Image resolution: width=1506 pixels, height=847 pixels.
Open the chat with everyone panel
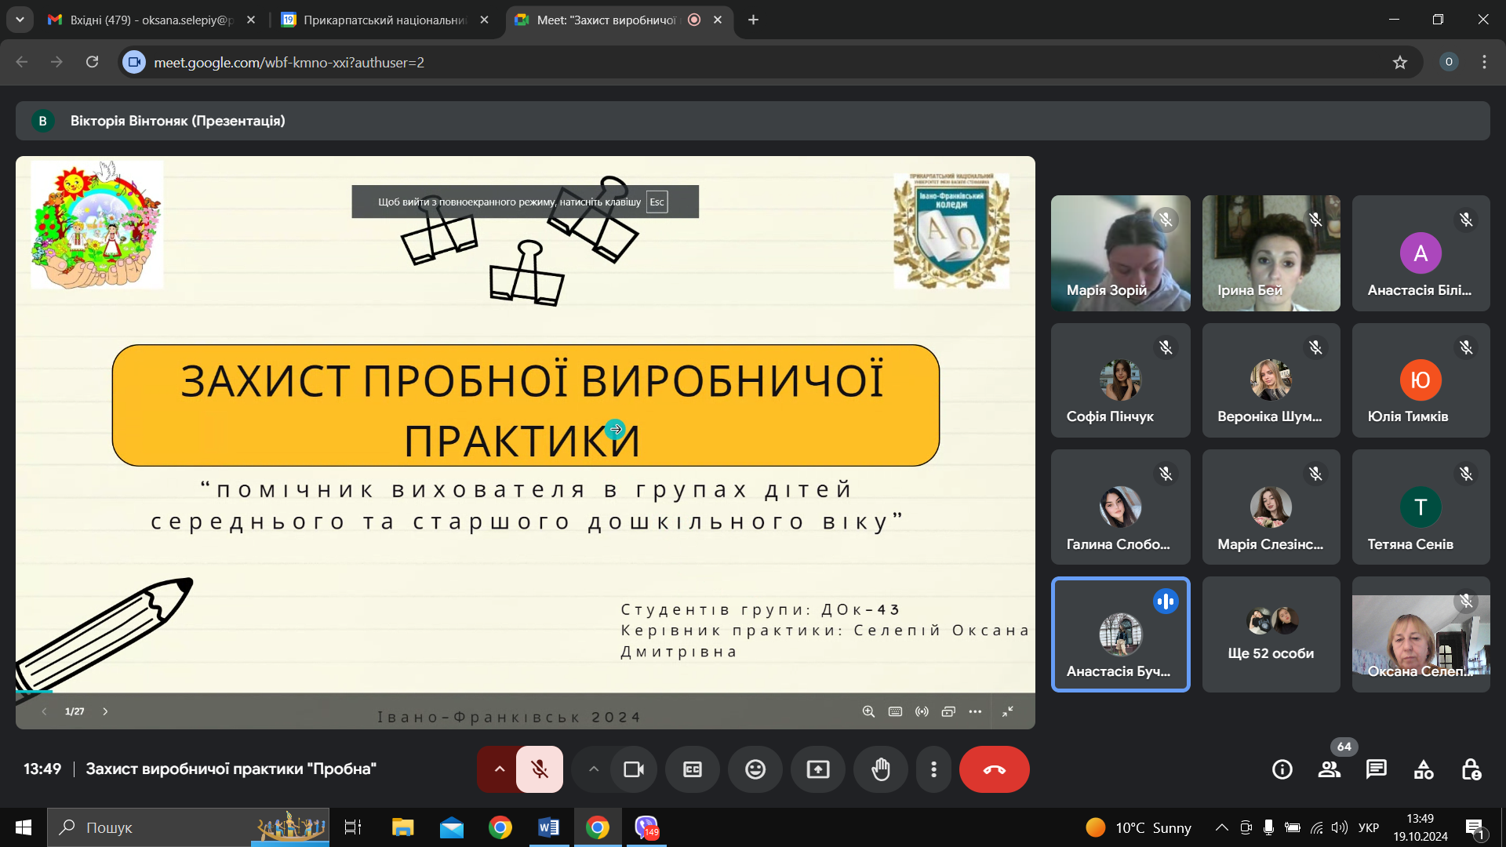click(x=1376, y=769)
